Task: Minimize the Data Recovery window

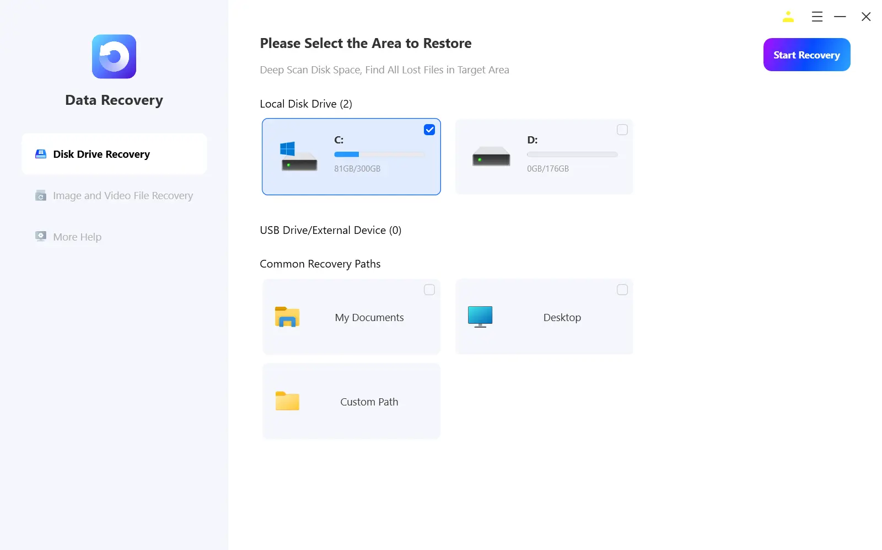Action: [840, 17]
